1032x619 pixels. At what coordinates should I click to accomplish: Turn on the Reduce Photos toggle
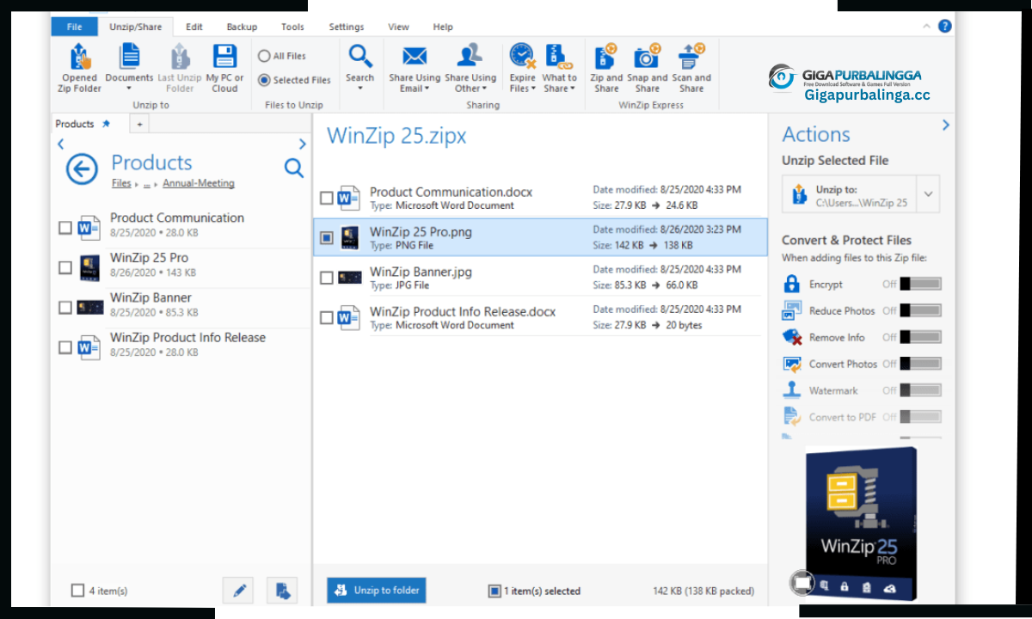pyautogui.click(x=920, y=310)
